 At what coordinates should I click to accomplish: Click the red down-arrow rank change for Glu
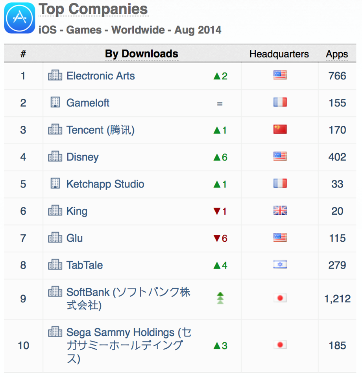click(220, 238)
